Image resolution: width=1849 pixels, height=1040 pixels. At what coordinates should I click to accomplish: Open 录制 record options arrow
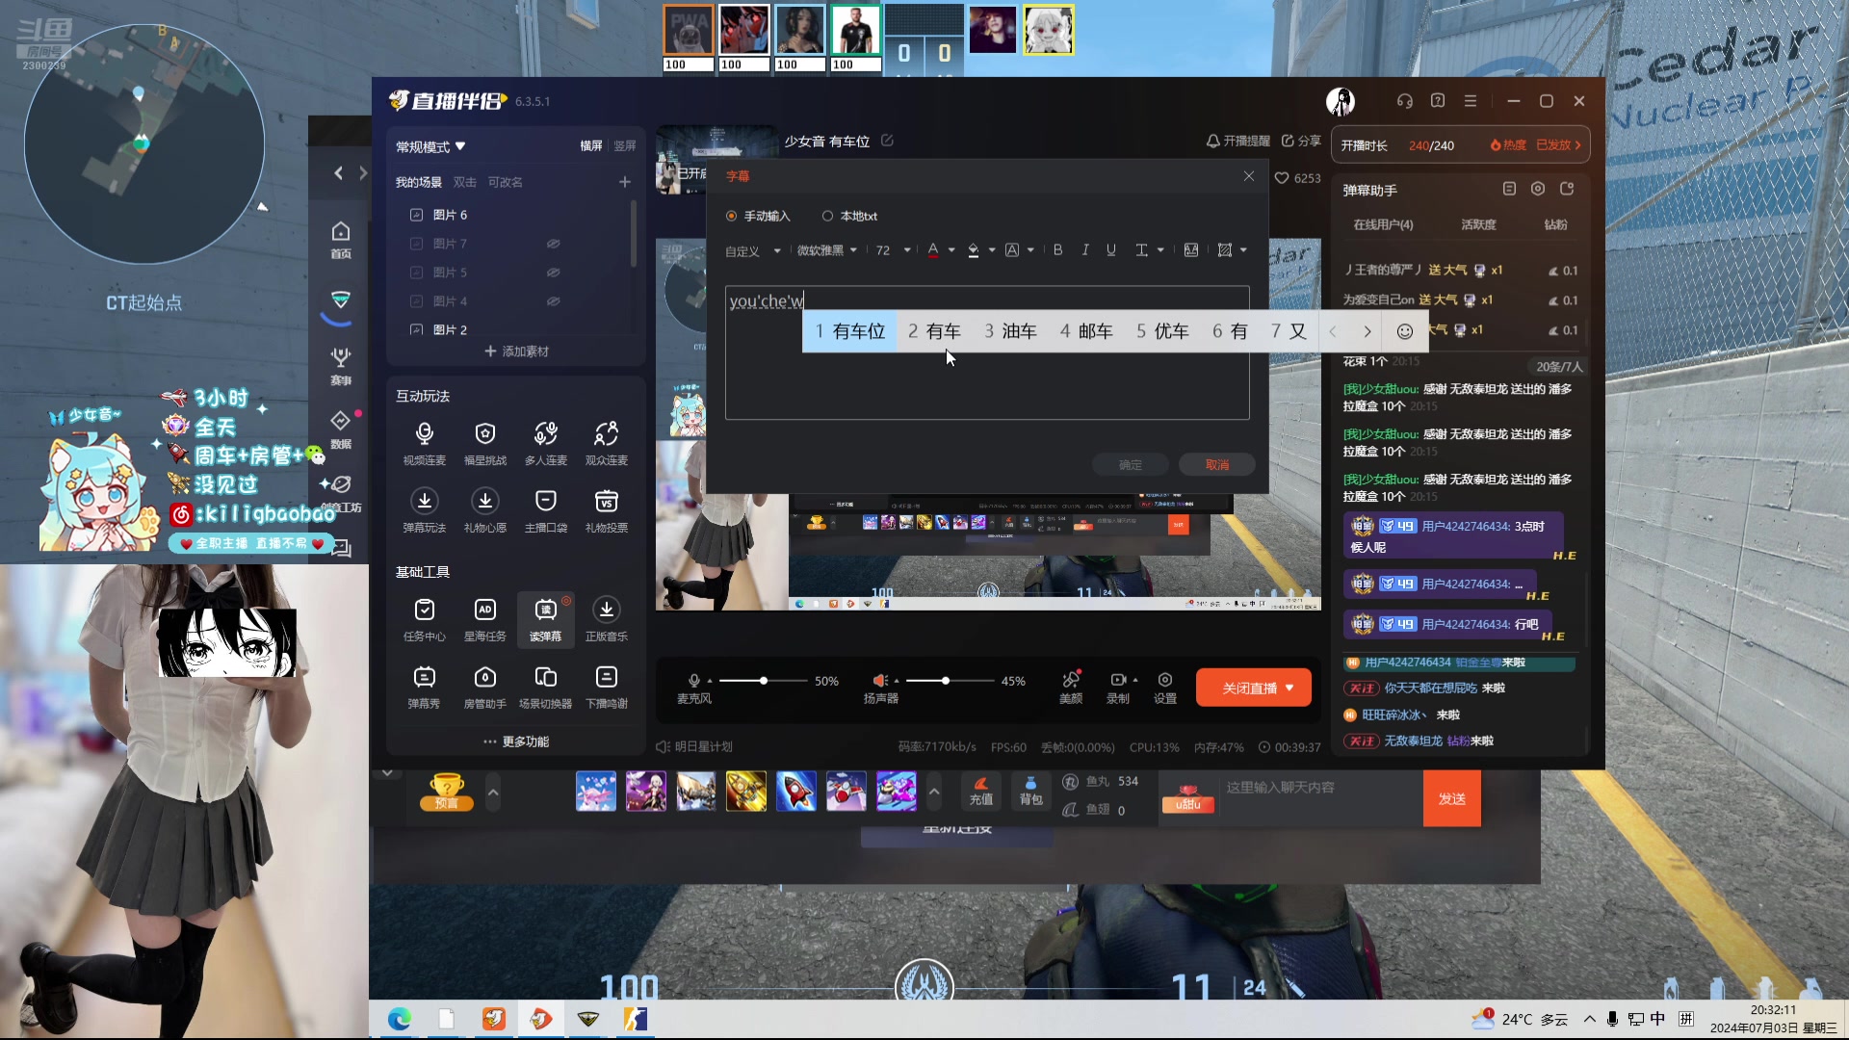[1135, 680]
